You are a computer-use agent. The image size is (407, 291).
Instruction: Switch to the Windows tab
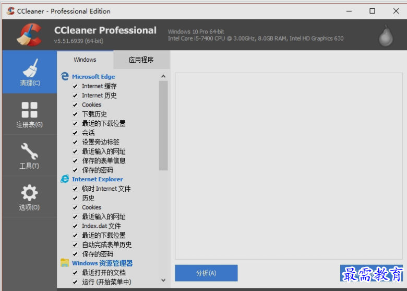coord(85,60)
